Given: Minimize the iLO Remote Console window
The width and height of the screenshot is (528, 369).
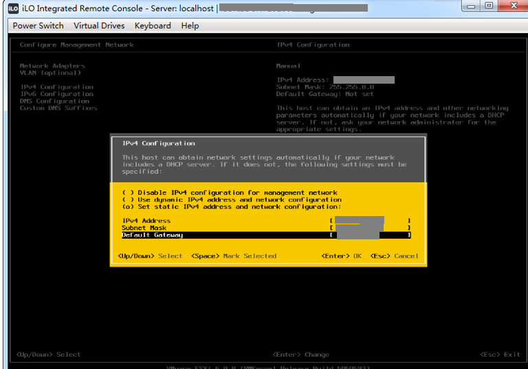Looking at the screenshot, I should [471, 5].
